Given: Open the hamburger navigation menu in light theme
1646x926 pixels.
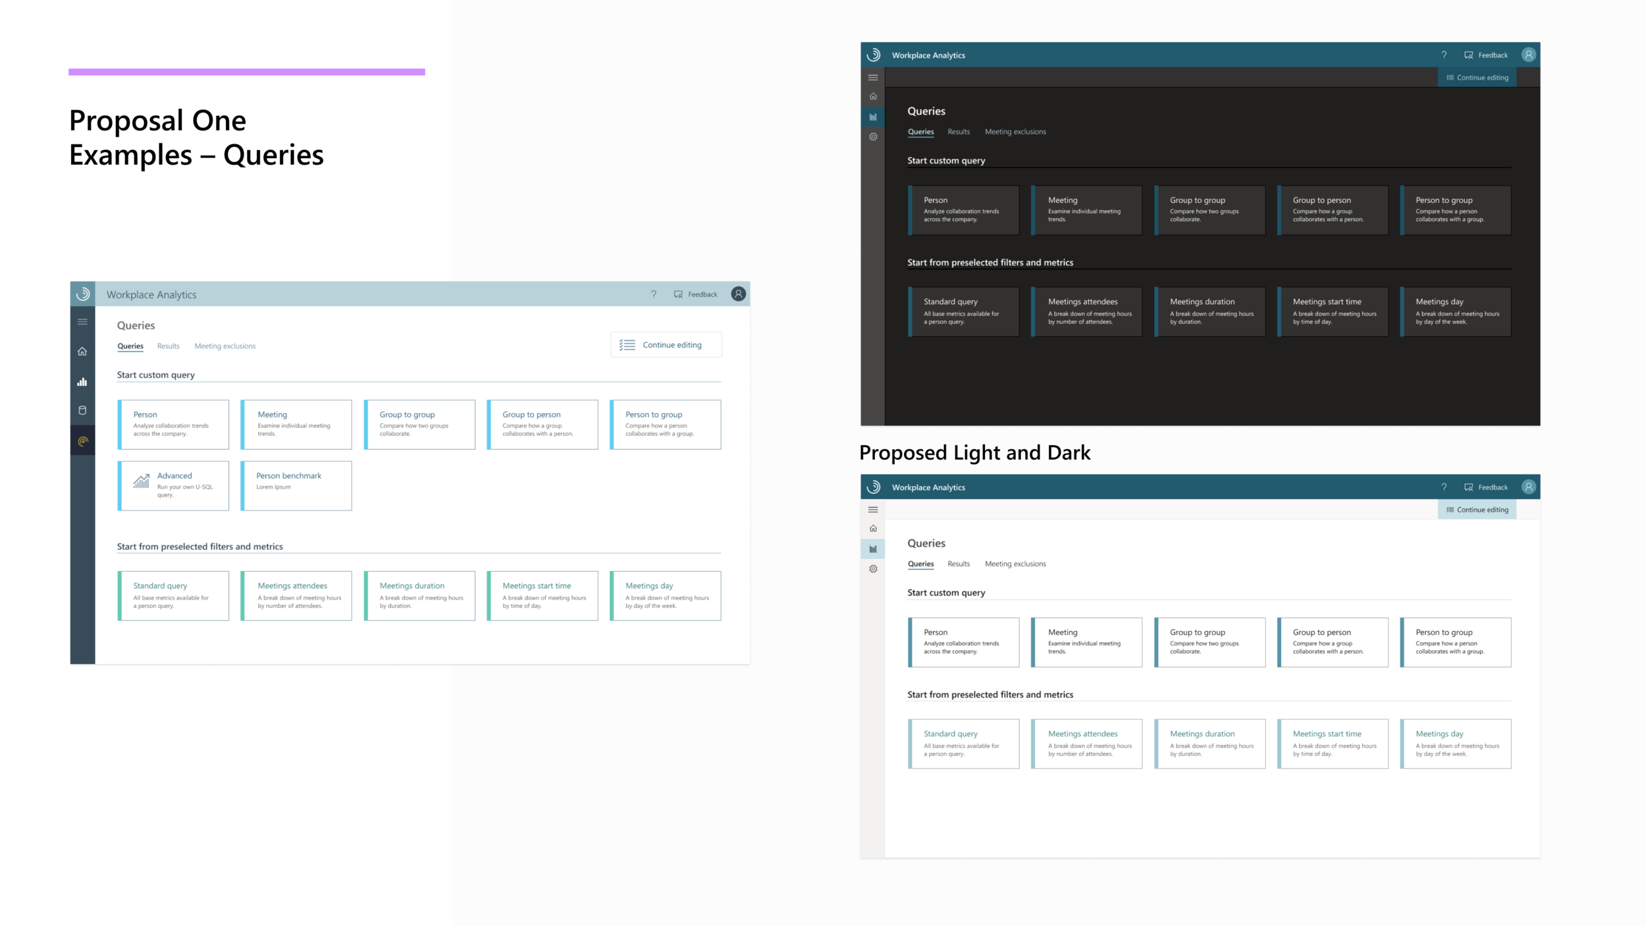Looking at the screenshot, I should (x=83, y=321).
